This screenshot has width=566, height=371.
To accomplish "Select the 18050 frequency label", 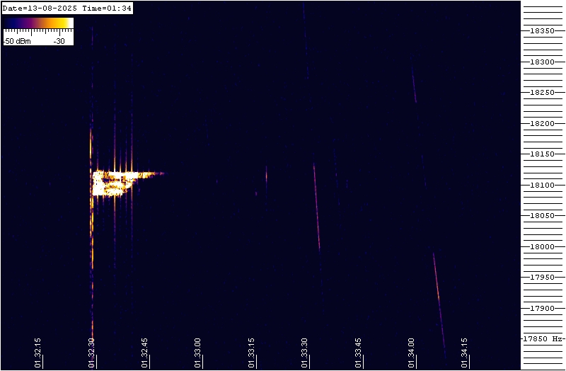I will pyautogui.click(x=542, y=216).
